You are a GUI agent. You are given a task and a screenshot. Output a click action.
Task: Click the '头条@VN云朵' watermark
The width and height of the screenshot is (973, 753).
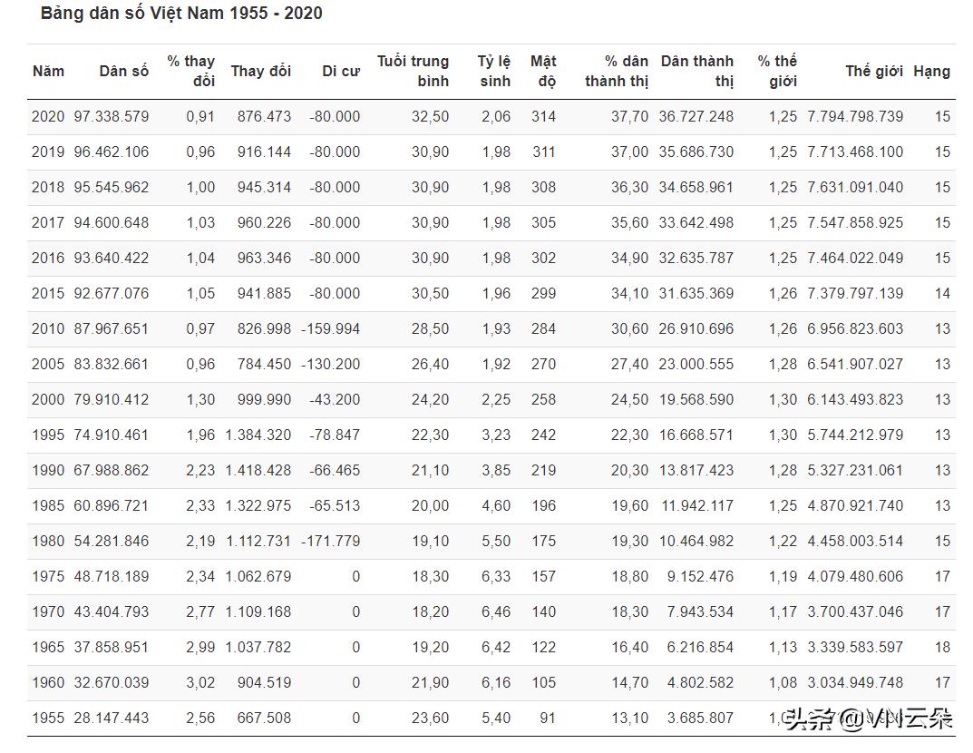869,720
